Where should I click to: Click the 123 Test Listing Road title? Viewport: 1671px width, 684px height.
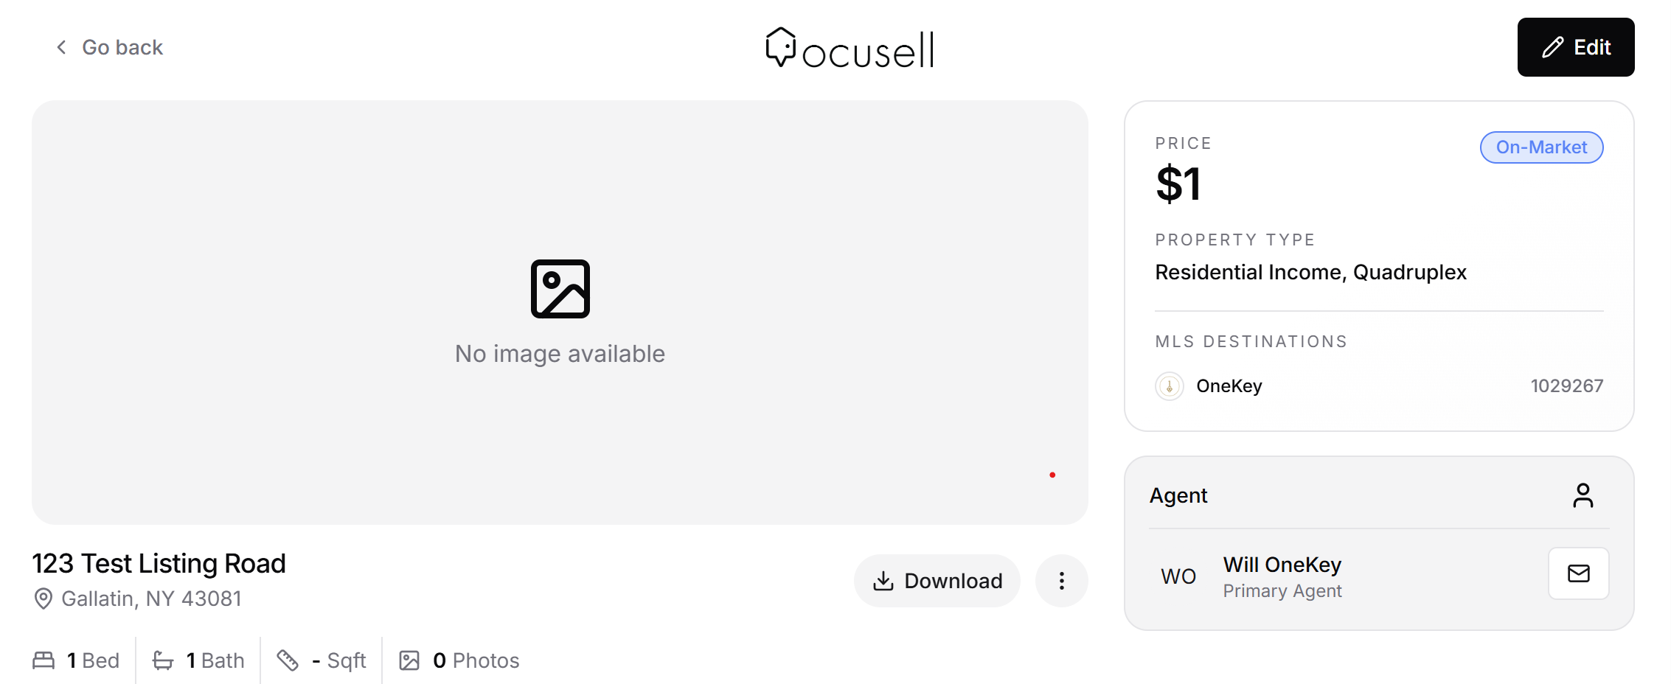coord(159,564)
